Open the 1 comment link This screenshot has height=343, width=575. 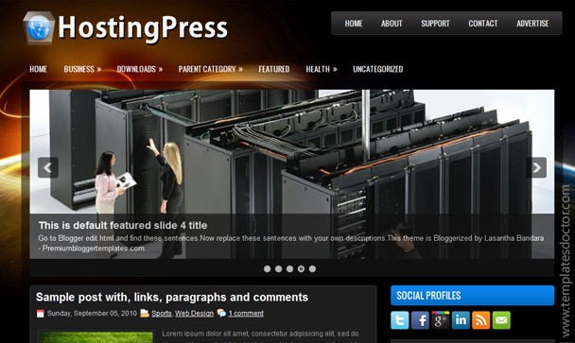coord(246,314)
